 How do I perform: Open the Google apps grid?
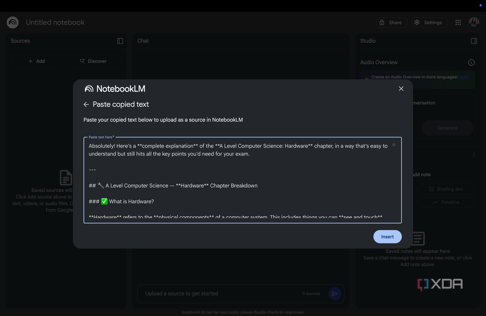(458, 22)
